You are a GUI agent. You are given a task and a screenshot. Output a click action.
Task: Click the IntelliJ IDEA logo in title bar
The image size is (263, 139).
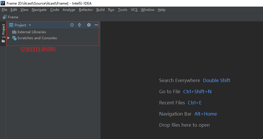pos(3,3)
